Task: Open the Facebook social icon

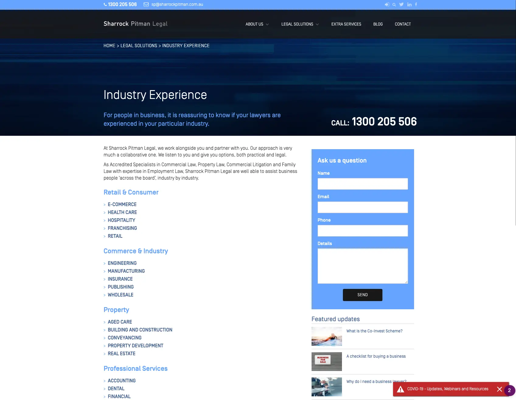Action: tap(416, 5)
